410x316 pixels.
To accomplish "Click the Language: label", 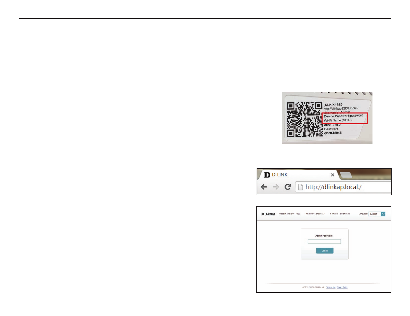I will pos(363,214).
